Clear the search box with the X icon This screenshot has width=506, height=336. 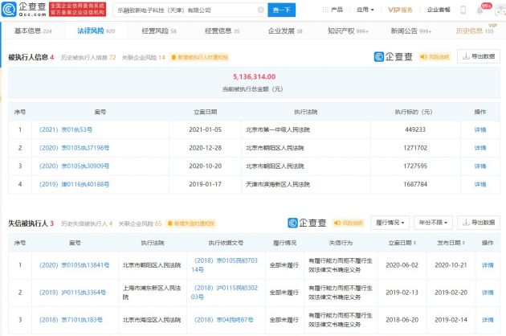pos(261,10)
